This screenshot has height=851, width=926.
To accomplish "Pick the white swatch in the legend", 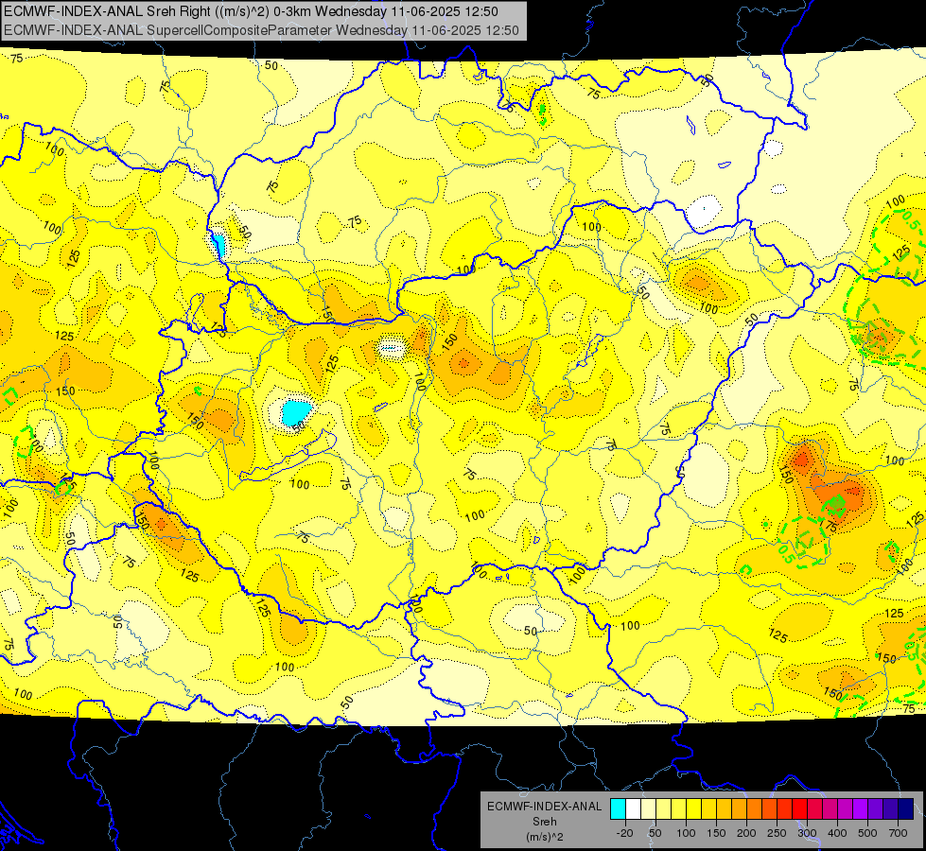I will pyautogui.click(x=633, y=809).
